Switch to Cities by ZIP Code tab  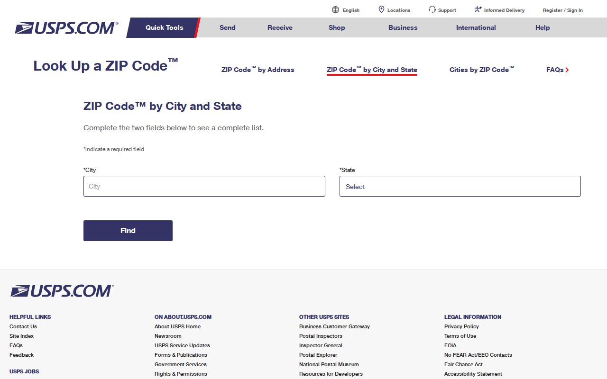click(482, 70)
